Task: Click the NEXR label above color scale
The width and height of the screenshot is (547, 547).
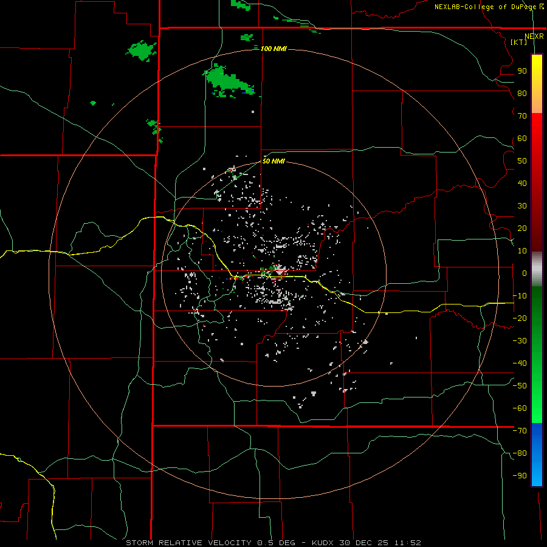Action: pos(534,36)
